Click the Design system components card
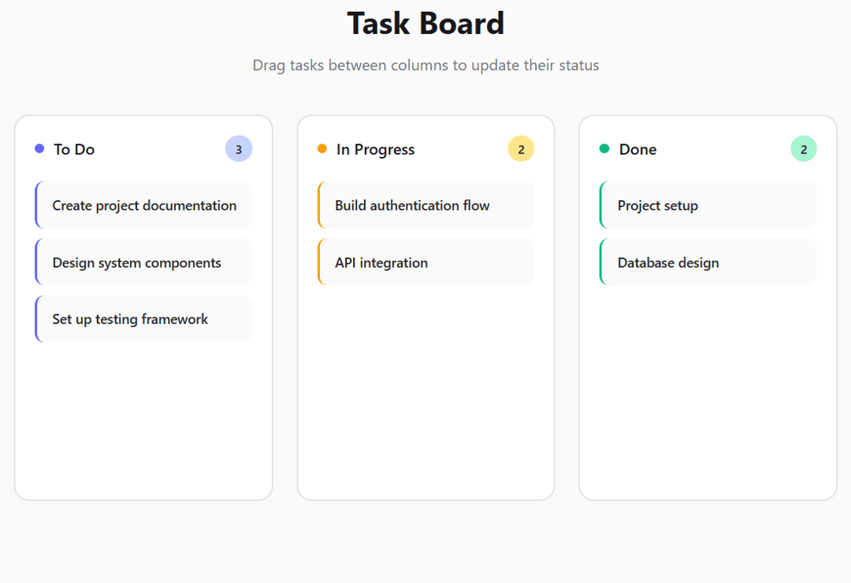 144,262
